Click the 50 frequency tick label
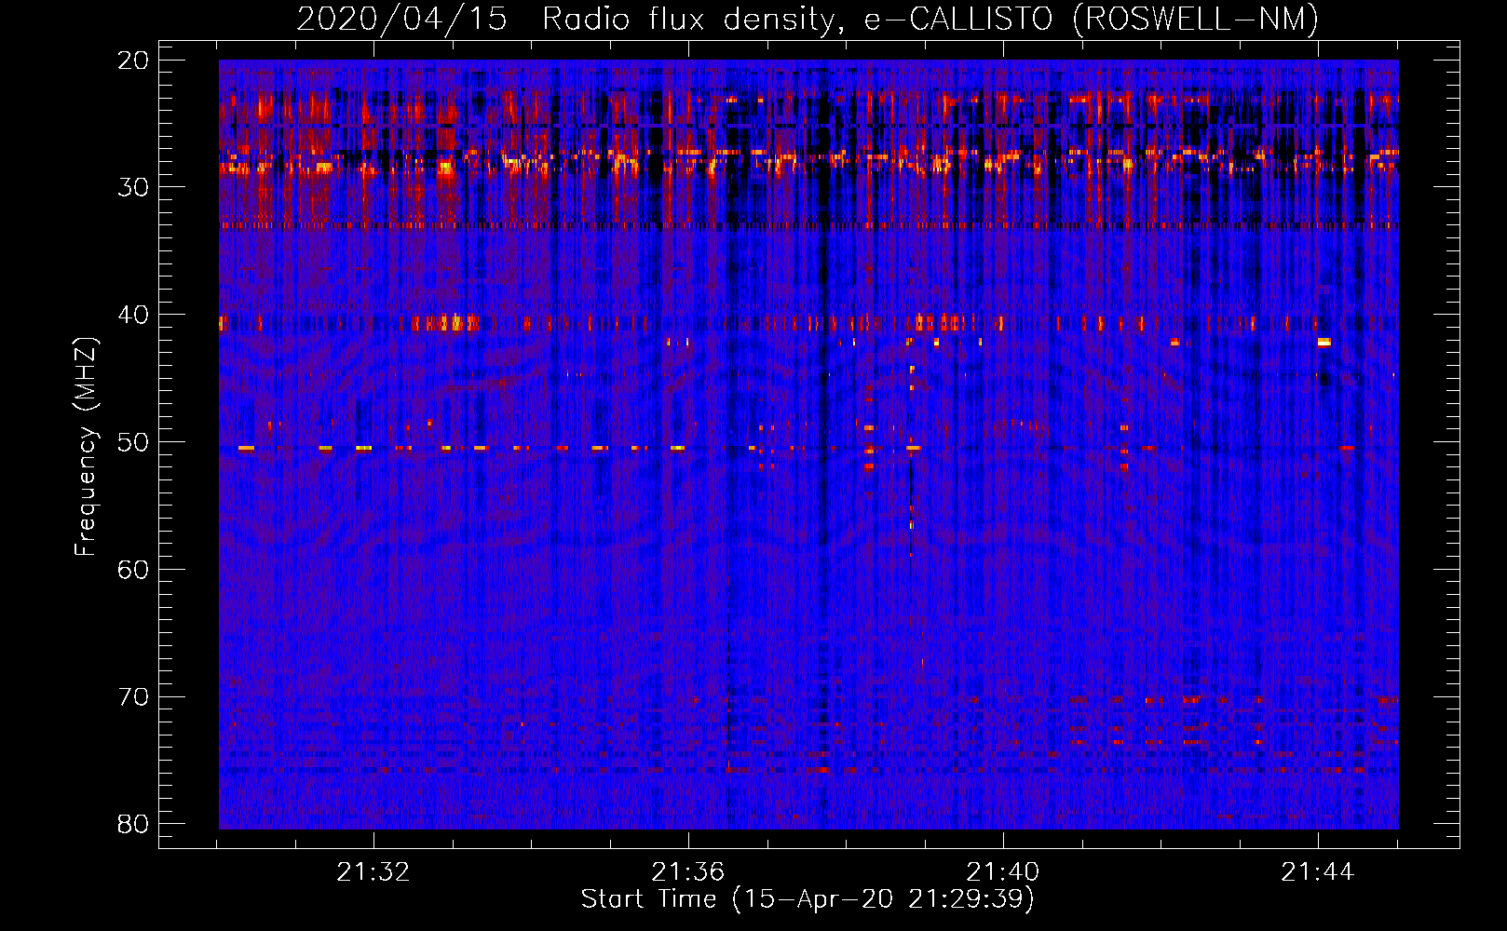 pos(133,442)
